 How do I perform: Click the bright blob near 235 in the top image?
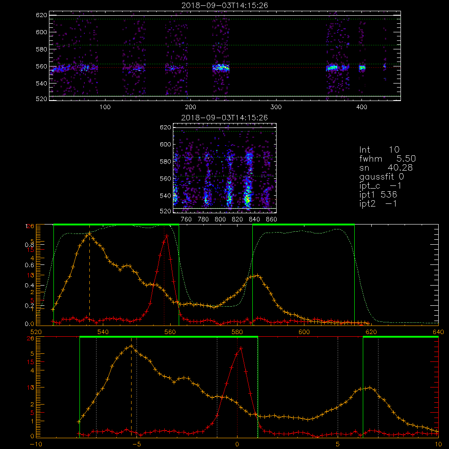coord(221,68)
